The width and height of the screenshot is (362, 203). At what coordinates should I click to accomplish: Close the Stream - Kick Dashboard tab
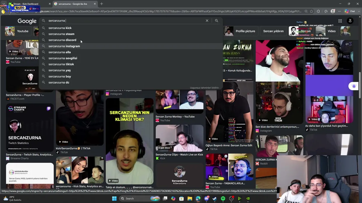[x=50, y=4]
